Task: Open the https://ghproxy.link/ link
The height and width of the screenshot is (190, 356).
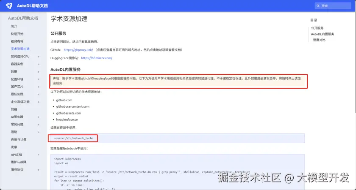Action: click(78, 50)
